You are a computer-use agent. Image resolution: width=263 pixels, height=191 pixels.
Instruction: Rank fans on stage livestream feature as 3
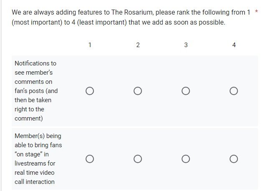[186, 159]
